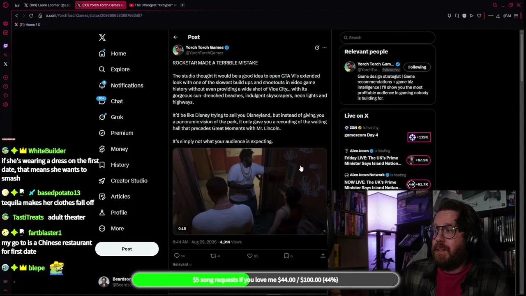Open Yorch Torch Games post author avatar
The height and width of the screenshot is (296, 526).
click(178, 50)
